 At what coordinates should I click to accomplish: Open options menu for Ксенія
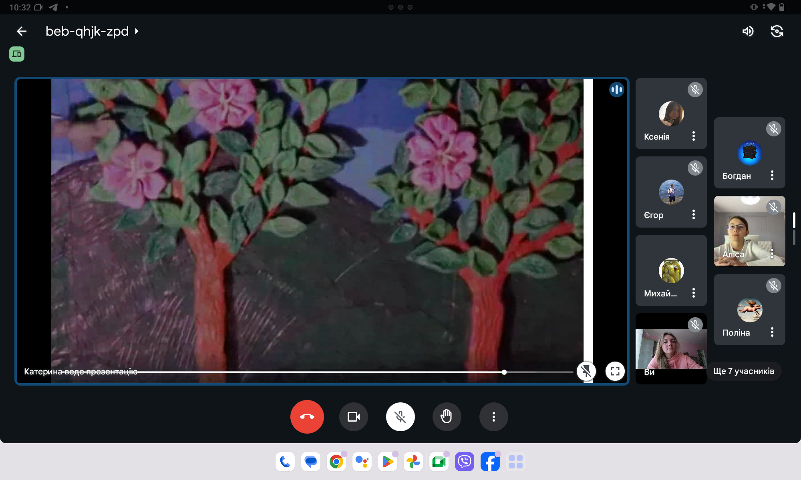(694, 136)
